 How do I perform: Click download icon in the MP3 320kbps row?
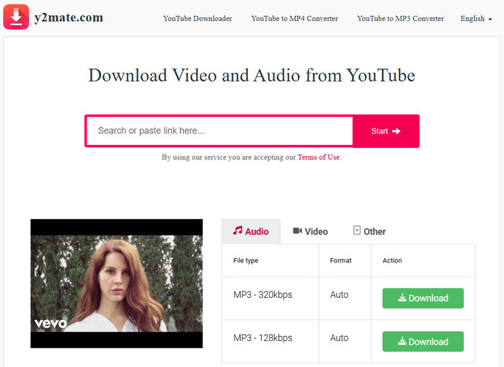[x=402, y=298]
